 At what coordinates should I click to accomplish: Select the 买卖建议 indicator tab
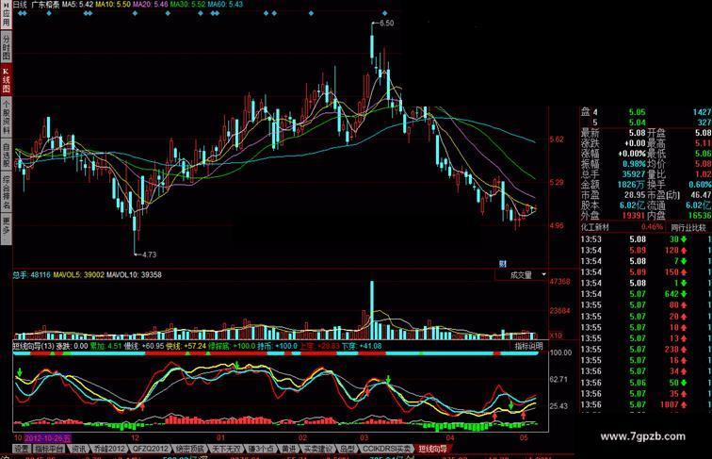(x=318, y=449)
